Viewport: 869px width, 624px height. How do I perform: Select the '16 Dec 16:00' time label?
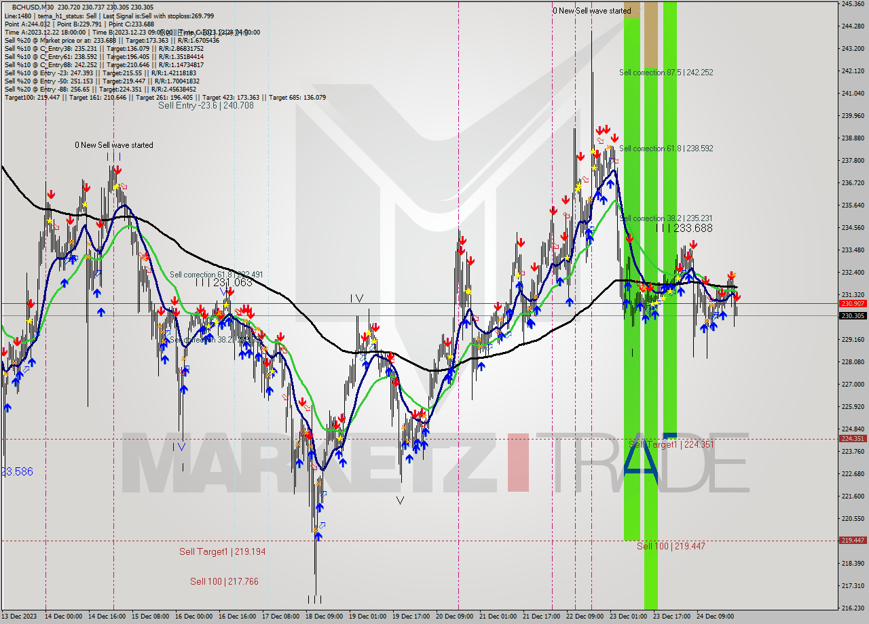click(237, 617)
